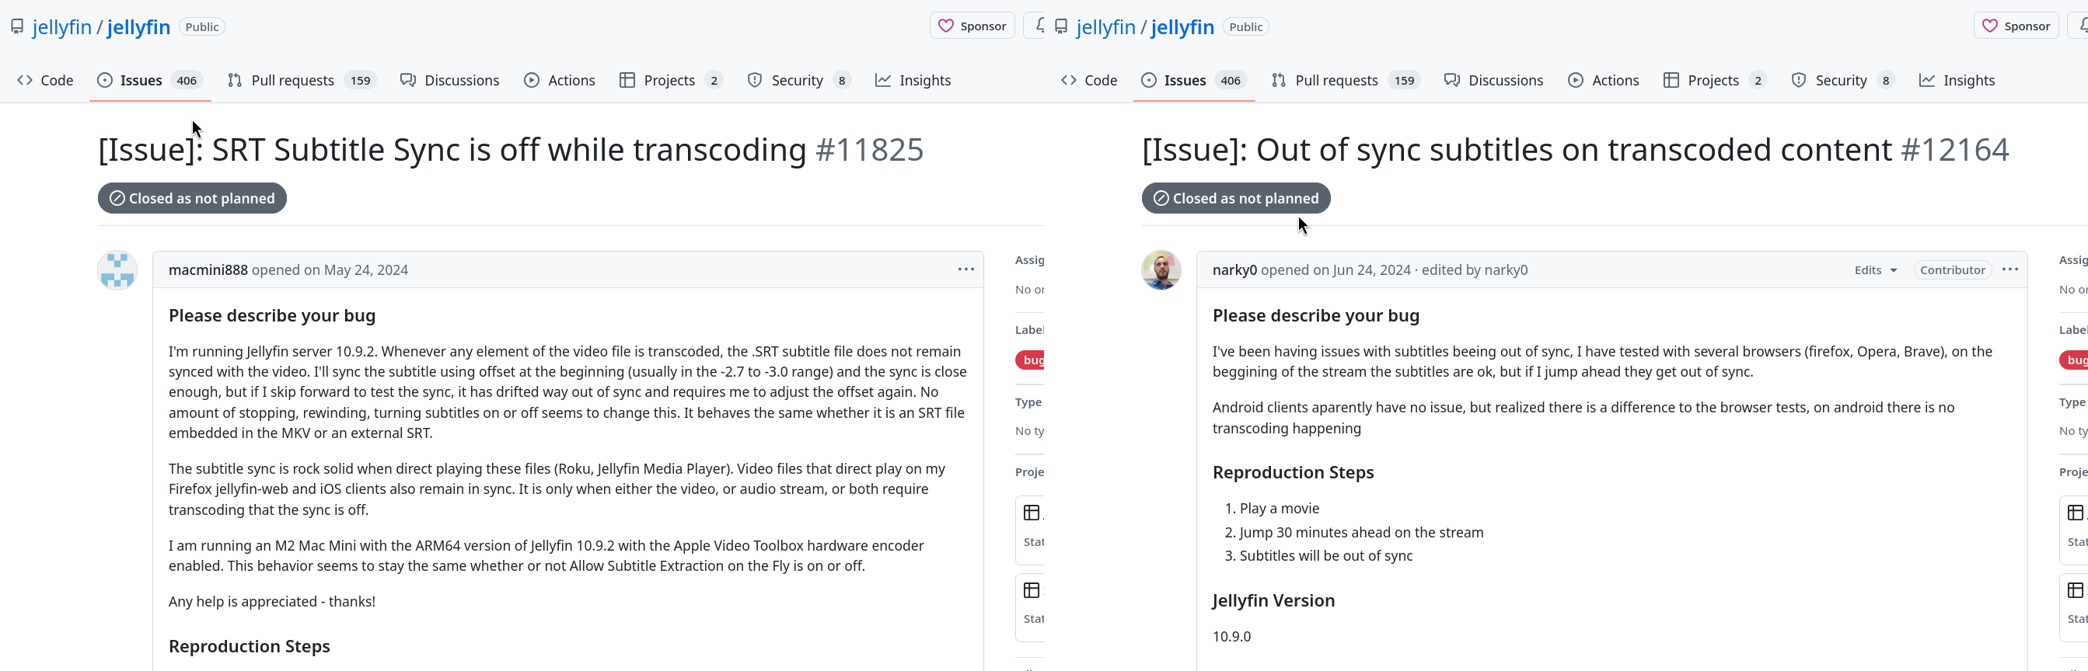Open the Insights tab in issue #12164 window
Image resolution: width=2088 pixels, height=671 pixels.
pos(1957,80)
